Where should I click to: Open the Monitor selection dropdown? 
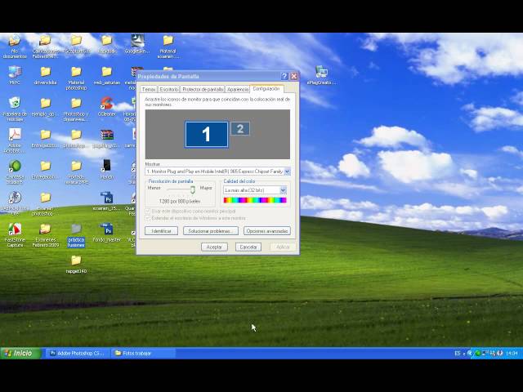pos(287,171)
